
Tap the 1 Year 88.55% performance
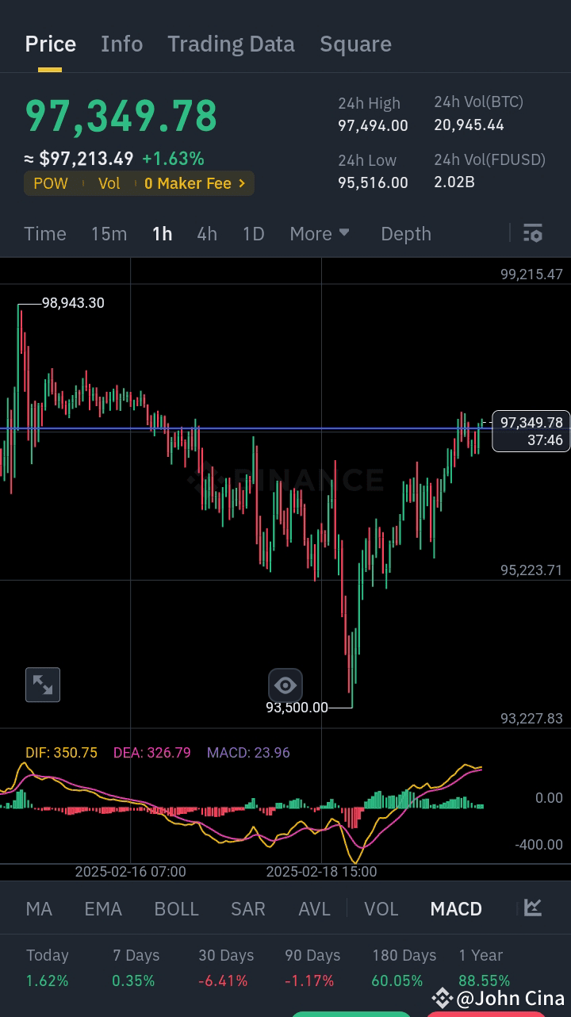[484, 968]
